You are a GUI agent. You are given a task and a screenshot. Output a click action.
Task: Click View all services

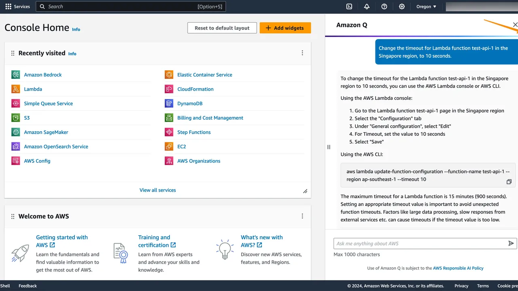pyautogui.click(x=158, y=190)
